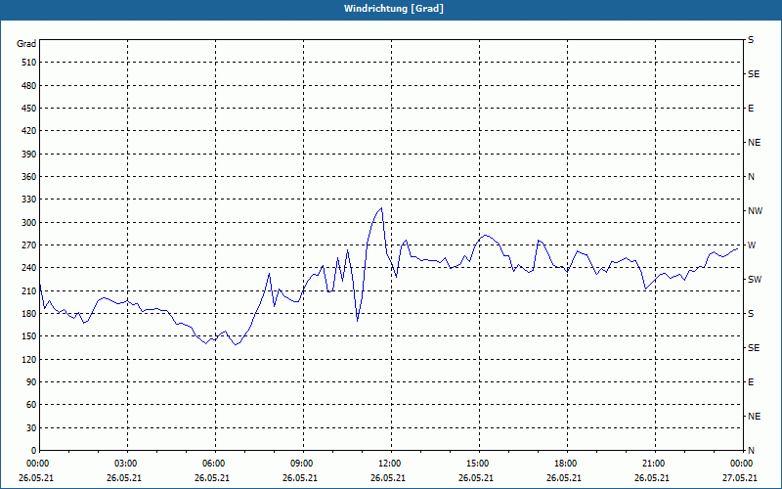This screenshot has width=782, height=489.
Task: Click the curve's low point near 06:40
Action: (236, 345)
